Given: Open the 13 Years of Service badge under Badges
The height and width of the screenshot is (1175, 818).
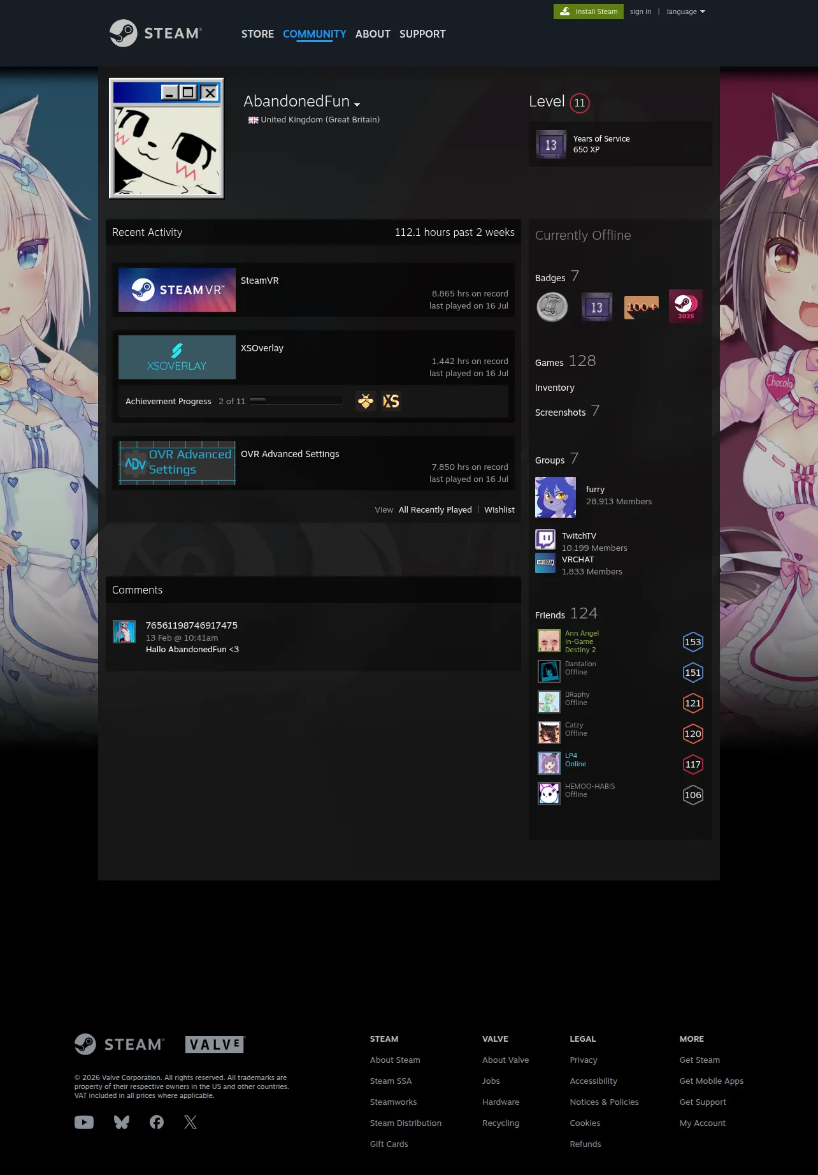Looking at the screenshot, I should pyautogui.click(x=596, y=307).
